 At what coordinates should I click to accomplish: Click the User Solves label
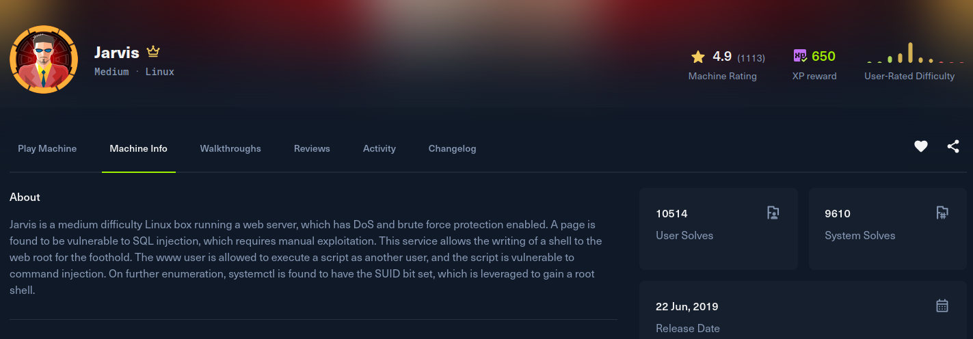(684, 235)
